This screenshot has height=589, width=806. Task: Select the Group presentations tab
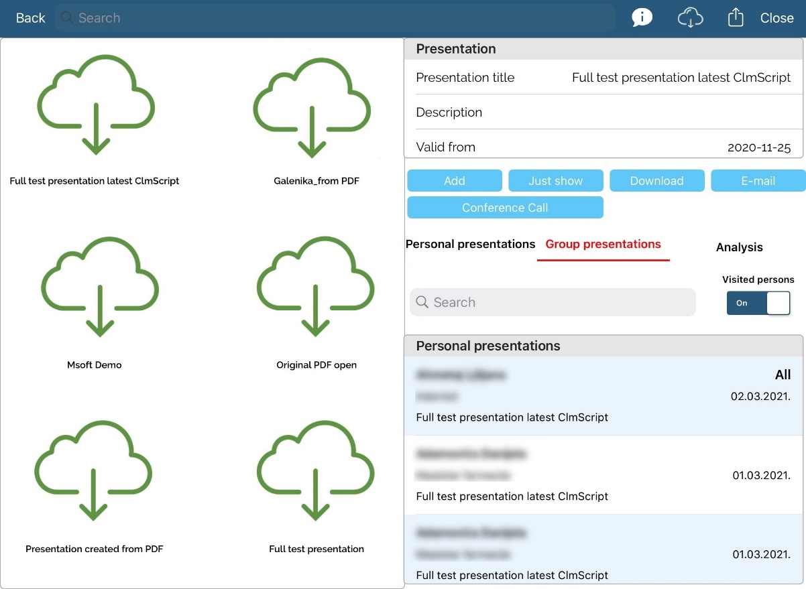pos(603,245)
